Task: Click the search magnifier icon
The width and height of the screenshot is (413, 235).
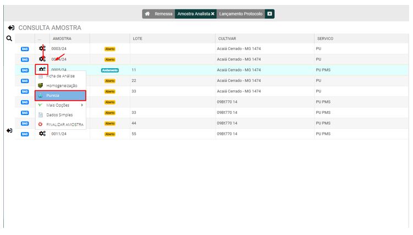Action: pos(9,39)
